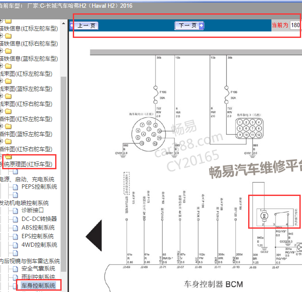Open 安全气囊系统 diagram entry
Viewport: 302px width, 292px height.
[38, 268]
